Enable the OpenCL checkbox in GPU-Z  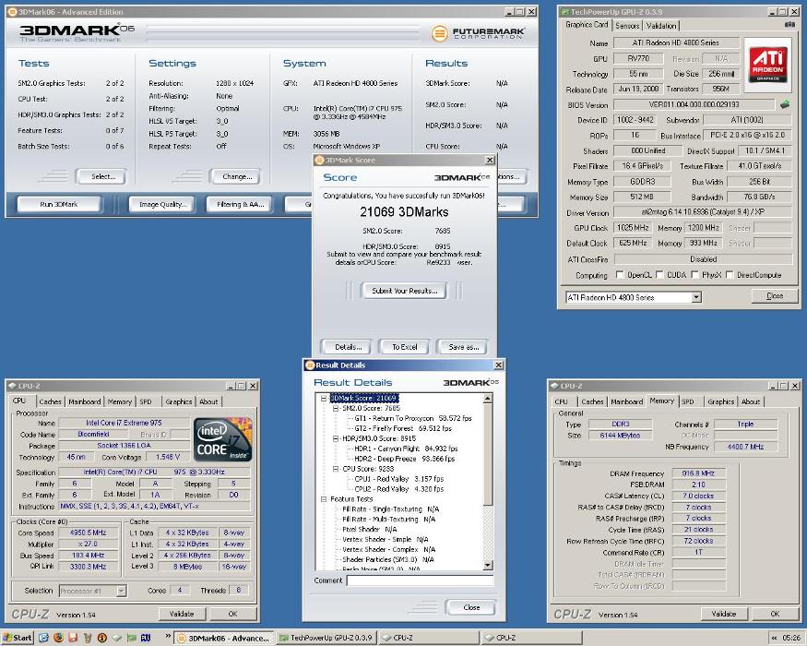620,275
